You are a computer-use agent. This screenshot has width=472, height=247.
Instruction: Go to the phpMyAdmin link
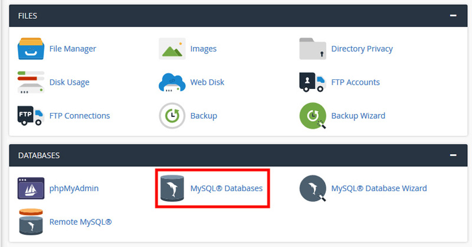[x=74, y=188]
